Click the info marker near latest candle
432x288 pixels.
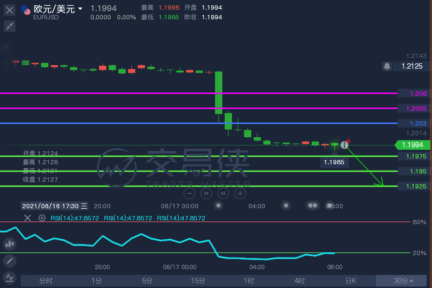(x=345, y=144)
